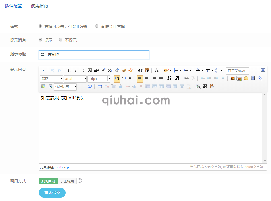This screenshot has height=201, width=271.
Task: Click the 确认提交 submit button
Action: (x=52, y=193)
